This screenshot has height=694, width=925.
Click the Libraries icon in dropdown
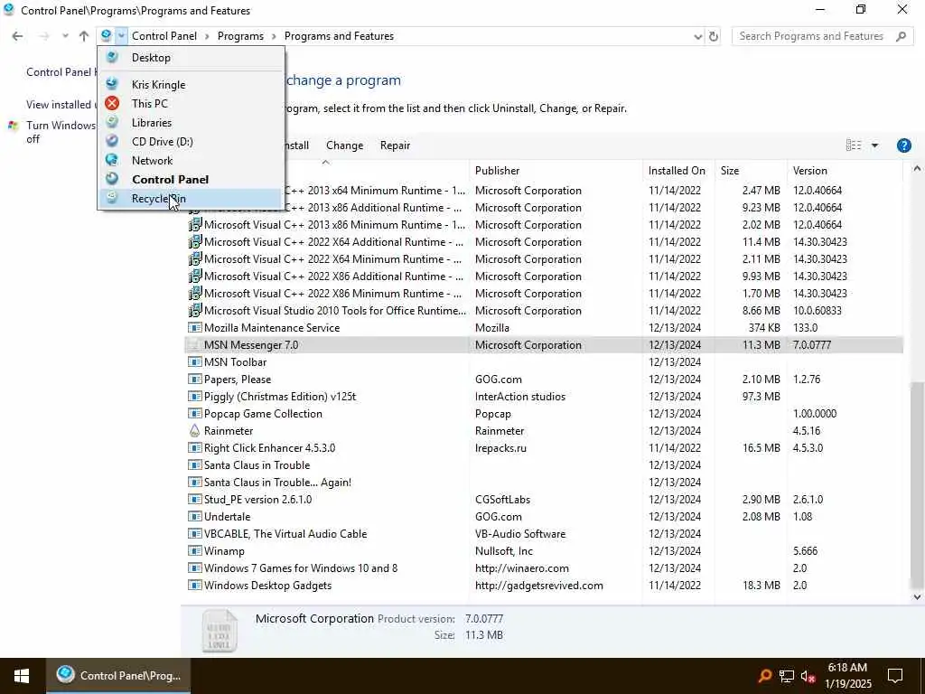(x=112, y=122)
